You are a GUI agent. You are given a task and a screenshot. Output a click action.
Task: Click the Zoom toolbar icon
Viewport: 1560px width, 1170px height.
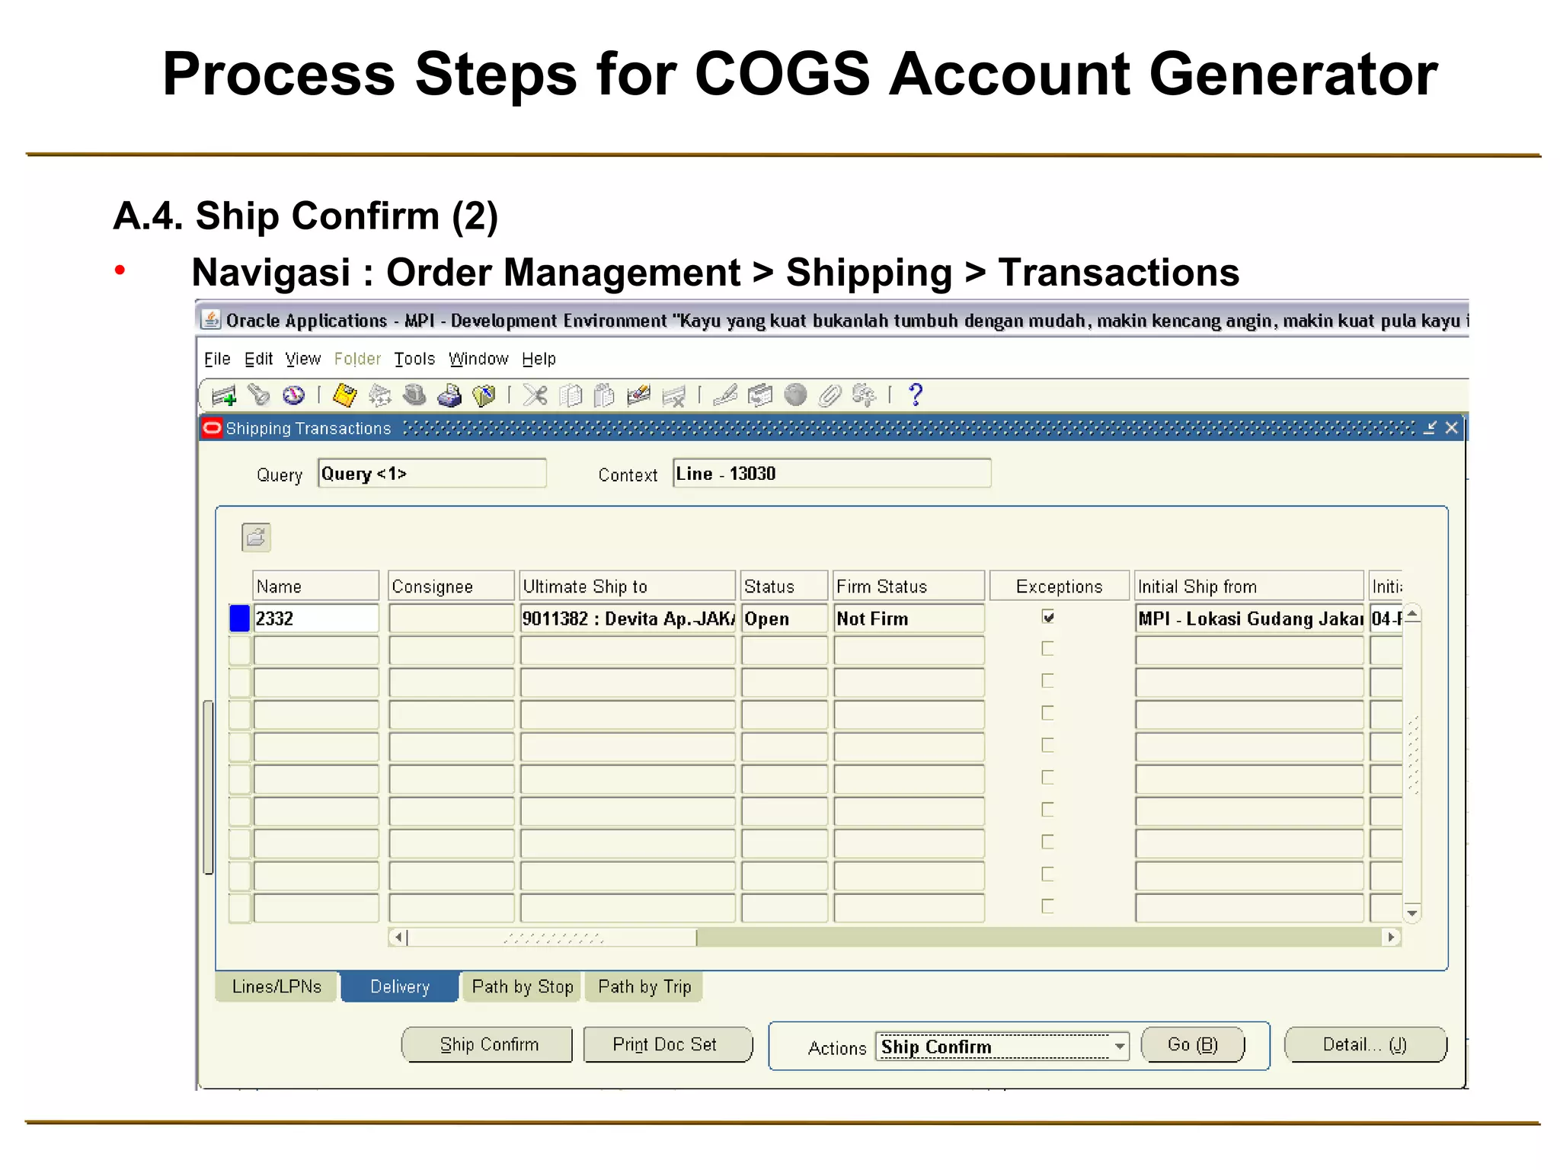coord(760,395)
